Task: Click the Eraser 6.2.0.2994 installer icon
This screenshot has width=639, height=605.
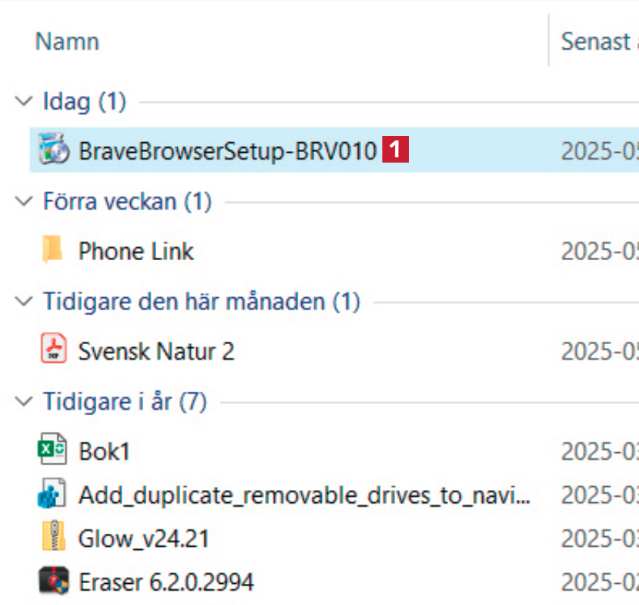Action: [53, 582]
